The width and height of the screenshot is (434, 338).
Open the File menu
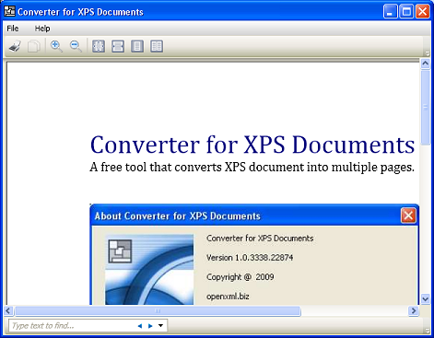coord(13,29)
